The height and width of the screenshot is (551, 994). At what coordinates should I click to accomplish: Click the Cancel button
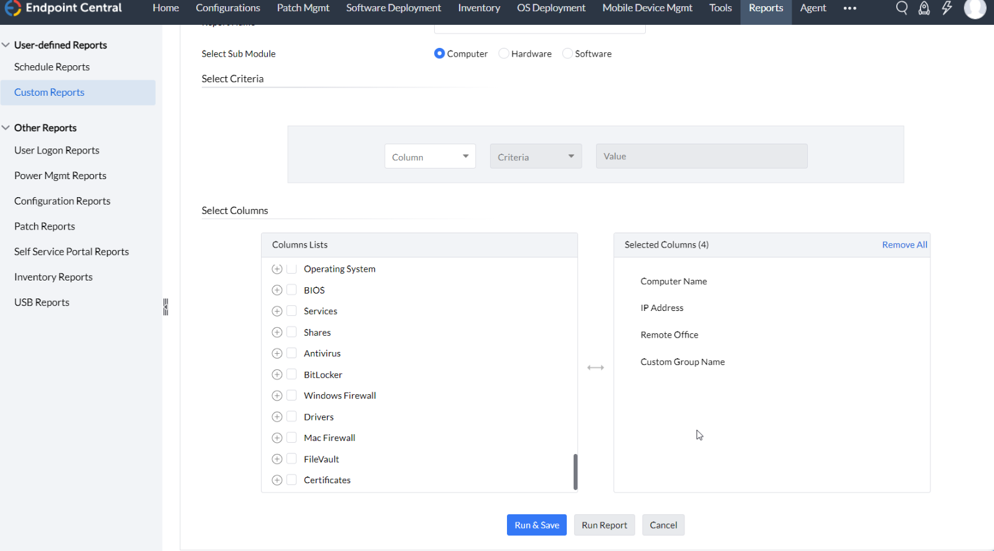(663, 525)
